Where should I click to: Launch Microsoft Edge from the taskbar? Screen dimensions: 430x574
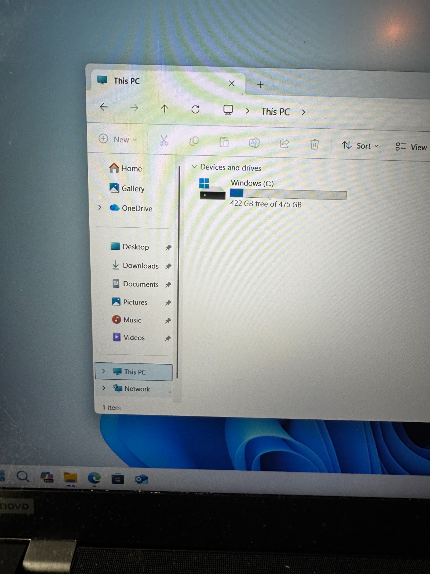[x=94, y=478]
